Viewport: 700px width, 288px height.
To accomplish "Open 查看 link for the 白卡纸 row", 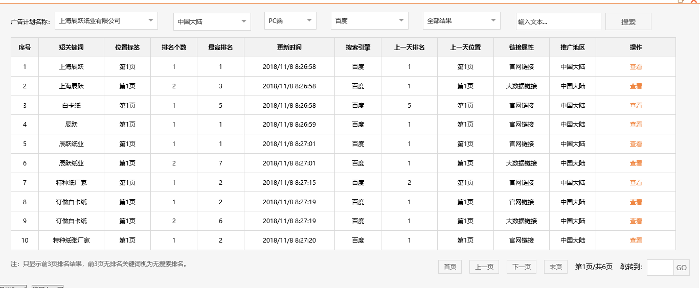I will tap(636, 105).
